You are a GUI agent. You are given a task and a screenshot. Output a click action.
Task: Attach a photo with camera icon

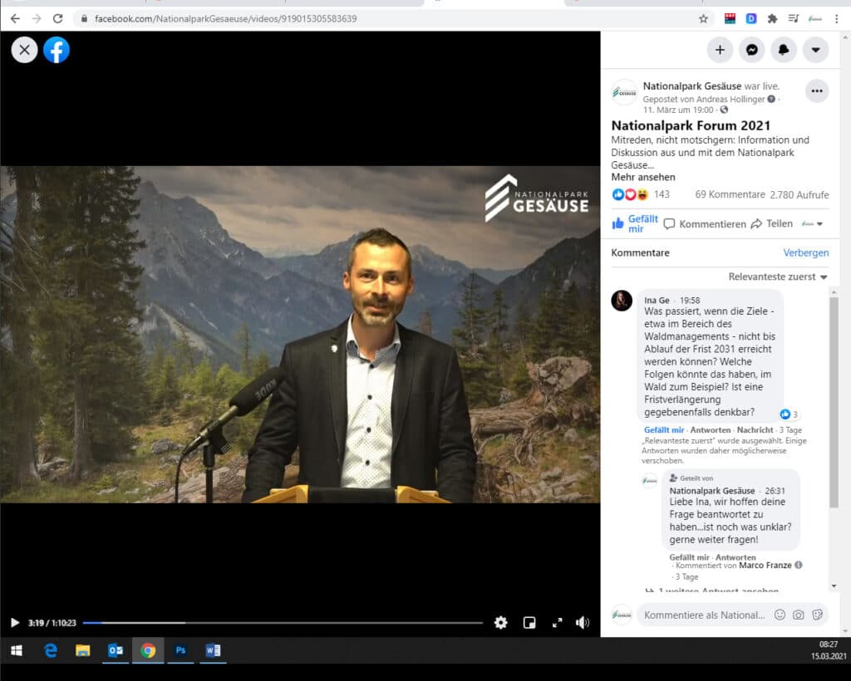(799, 615)
